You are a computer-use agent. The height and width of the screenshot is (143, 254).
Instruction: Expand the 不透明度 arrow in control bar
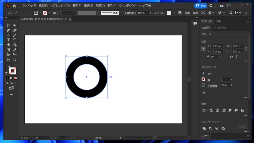(151, 13)
